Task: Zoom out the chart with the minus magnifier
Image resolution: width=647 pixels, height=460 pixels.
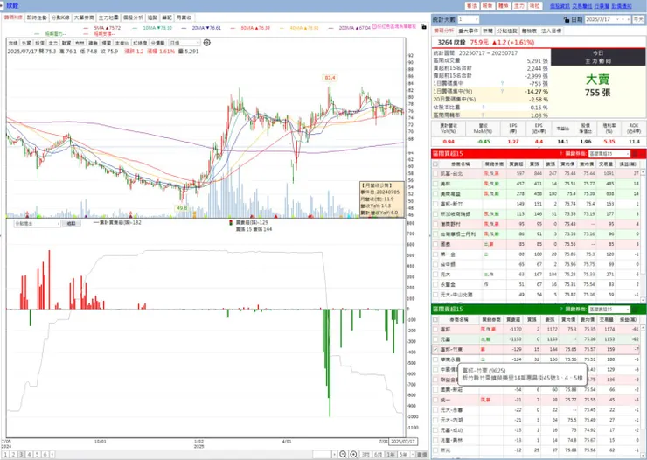Action: point(343,454)
